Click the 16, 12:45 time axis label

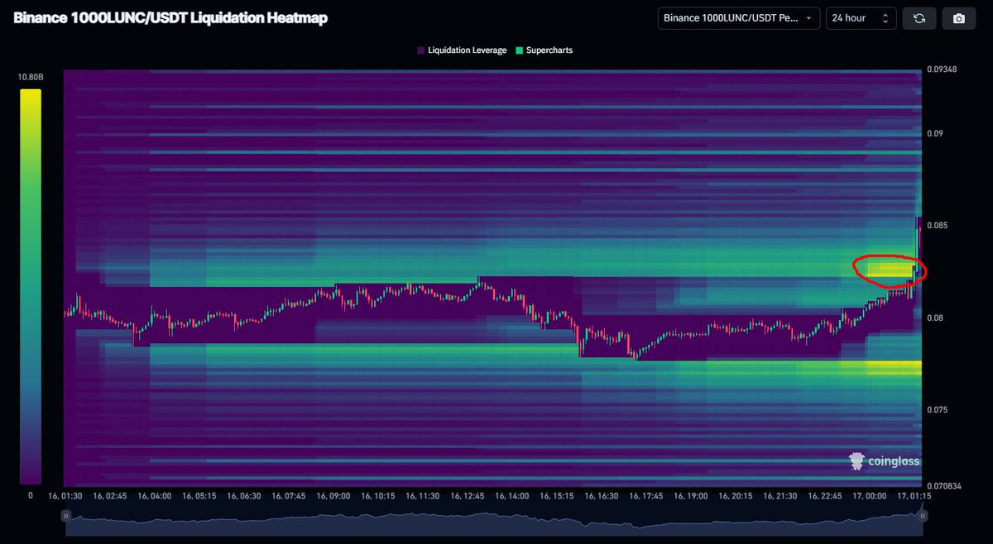pos(468,496)
